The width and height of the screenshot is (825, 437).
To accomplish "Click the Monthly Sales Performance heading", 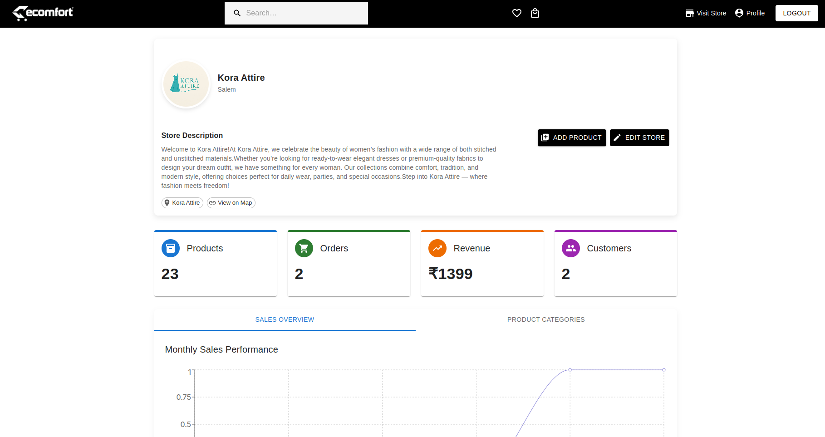I will (221, 349).
